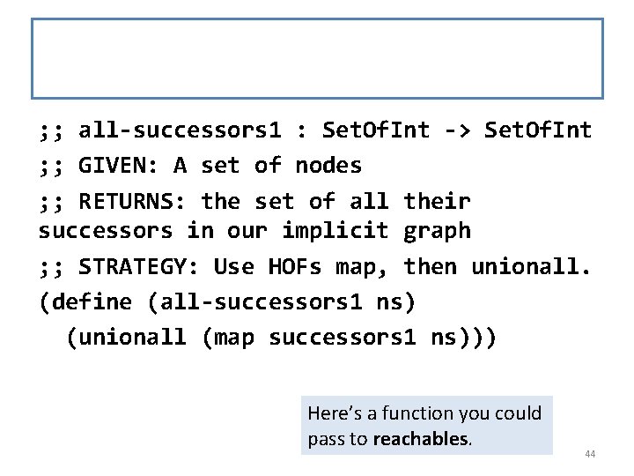
Task: Click the bold word 'reachables'
Action: tap(421, 438)
